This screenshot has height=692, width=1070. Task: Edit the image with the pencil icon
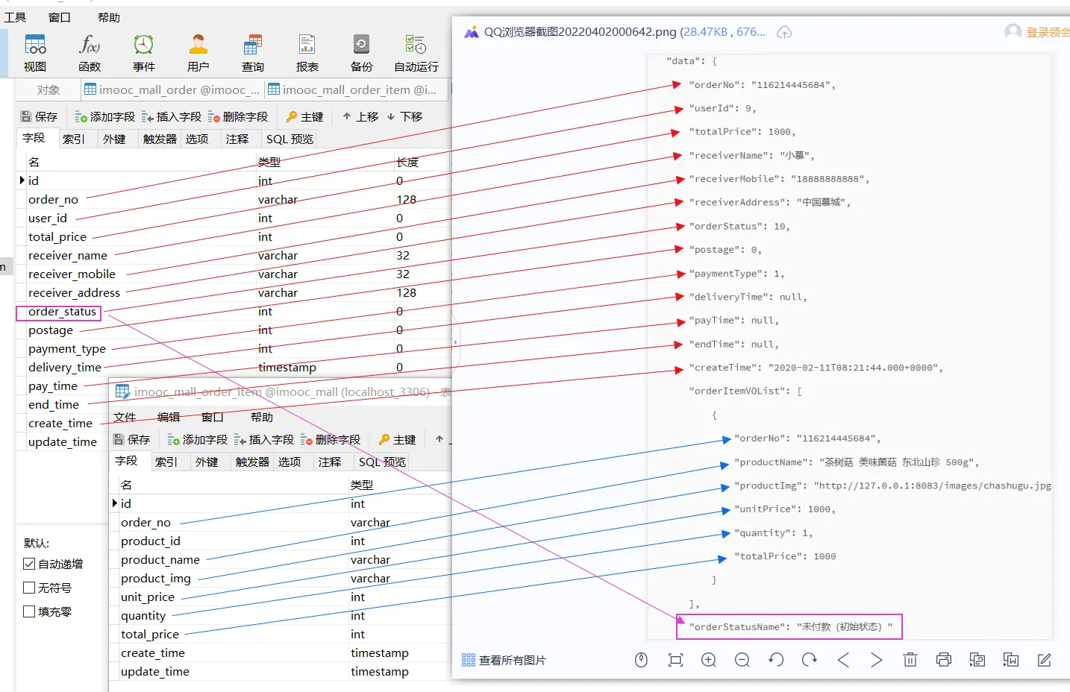(1045, 660)
